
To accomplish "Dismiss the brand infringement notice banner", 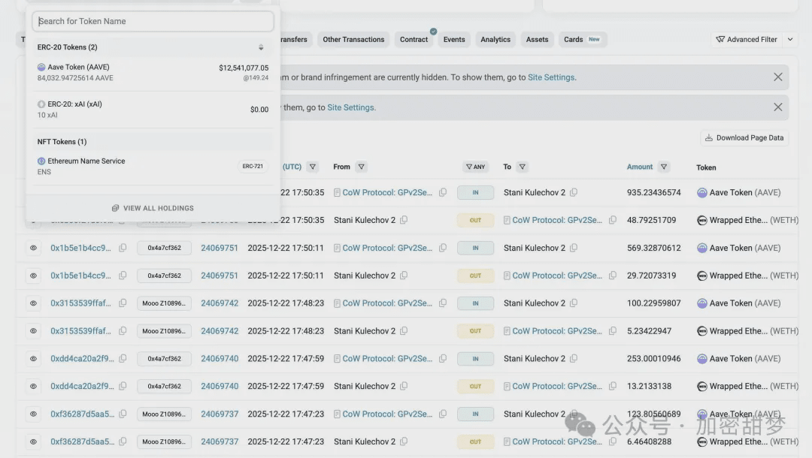I will [778, 77].
